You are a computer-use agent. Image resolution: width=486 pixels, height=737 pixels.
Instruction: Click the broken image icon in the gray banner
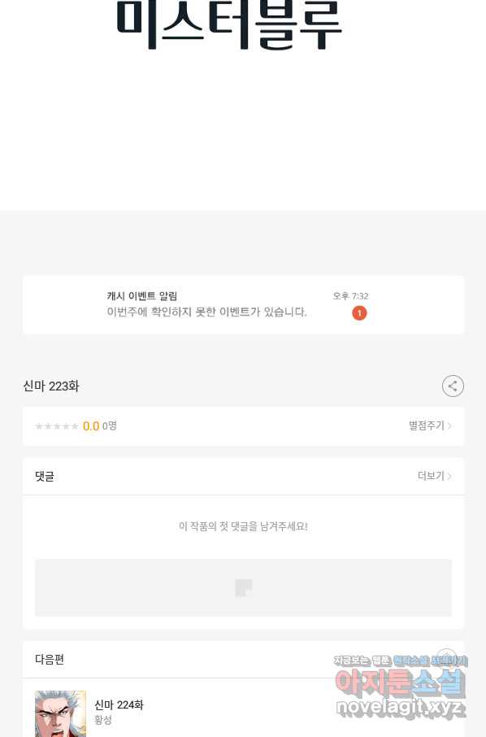(x=243, y=587)
